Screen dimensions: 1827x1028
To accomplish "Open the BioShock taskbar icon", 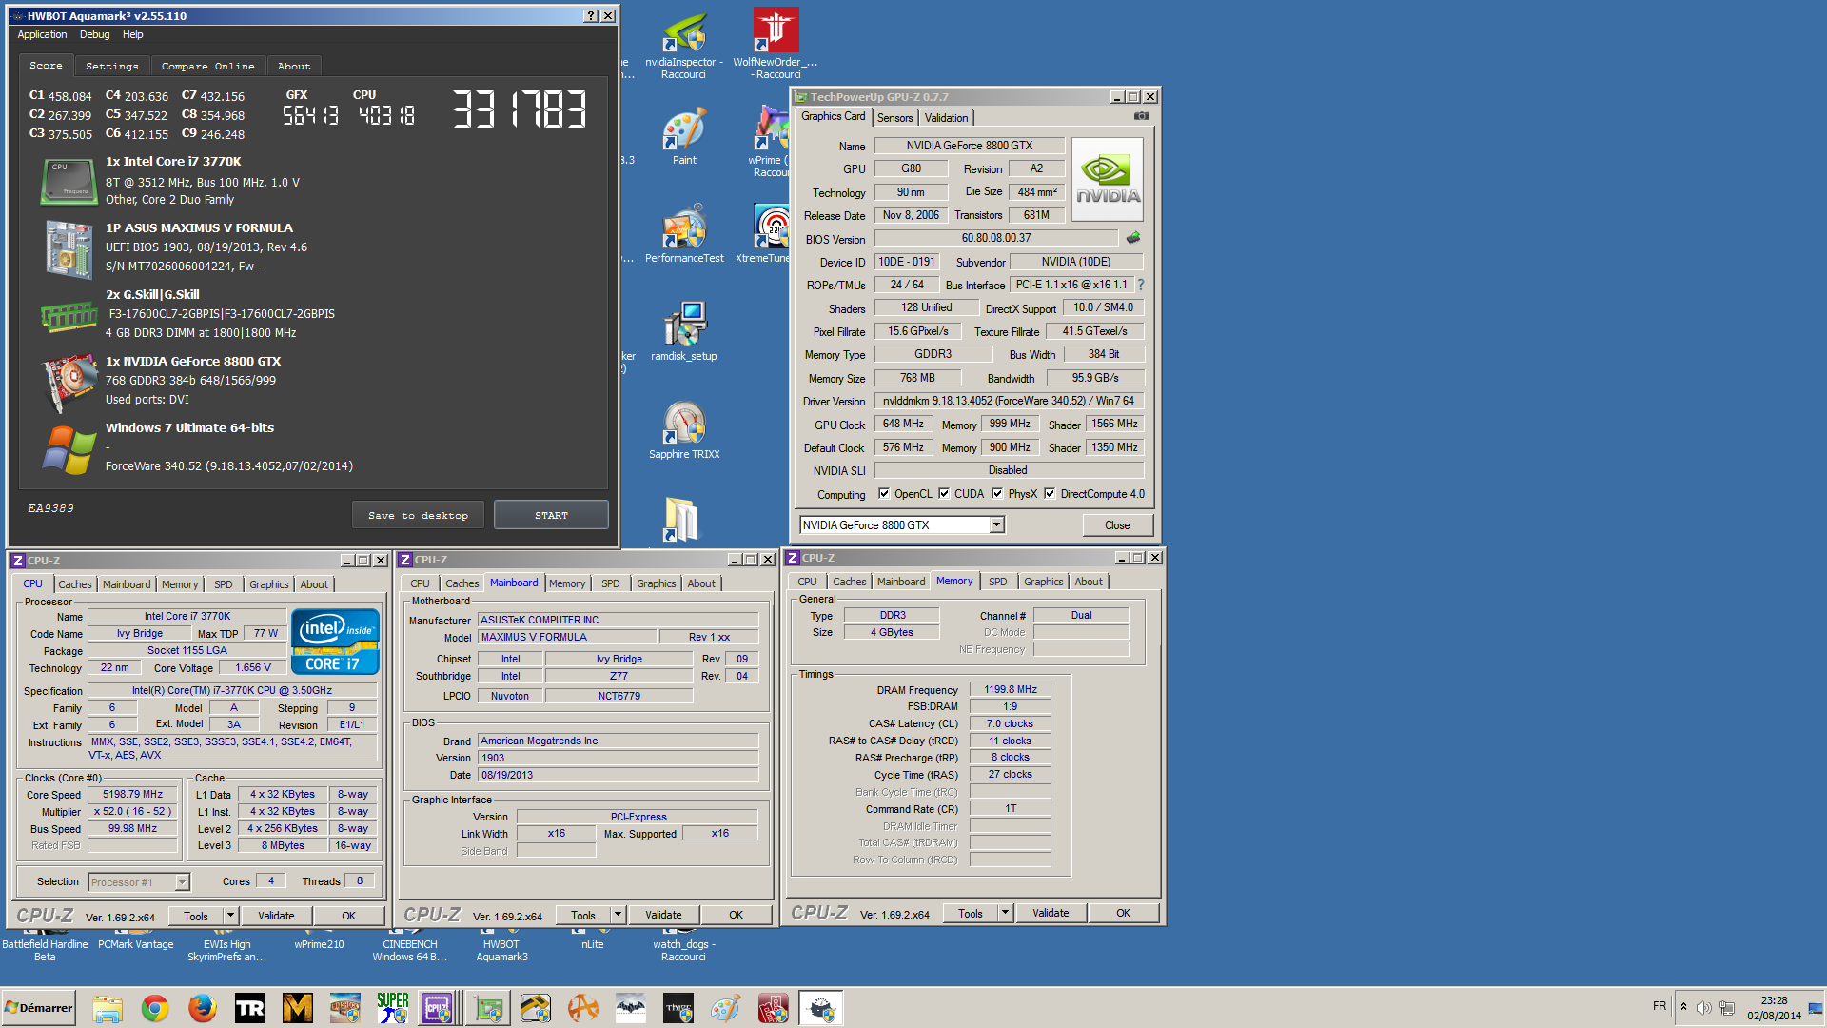I will coord(345,1008).
